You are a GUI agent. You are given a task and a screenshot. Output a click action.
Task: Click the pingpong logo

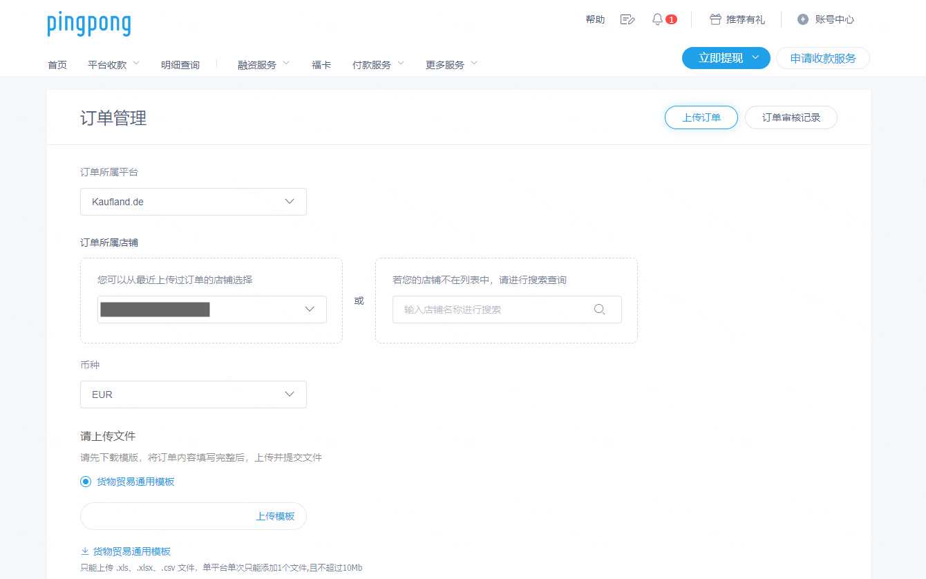pyautogui.click(x=88, y=24)
